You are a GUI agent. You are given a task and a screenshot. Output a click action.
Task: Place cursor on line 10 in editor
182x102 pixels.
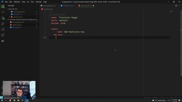pos(109,38)
